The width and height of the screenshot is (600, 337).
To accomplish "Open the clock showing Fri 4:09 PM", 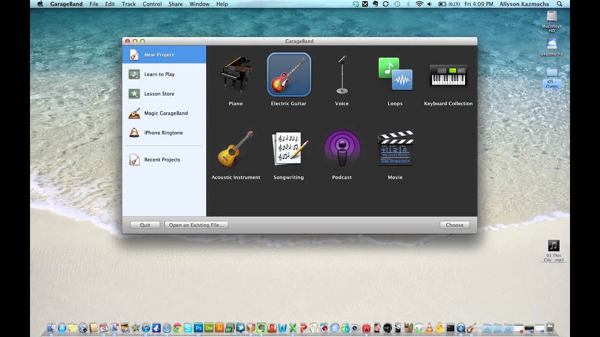I will pos(479,4).
